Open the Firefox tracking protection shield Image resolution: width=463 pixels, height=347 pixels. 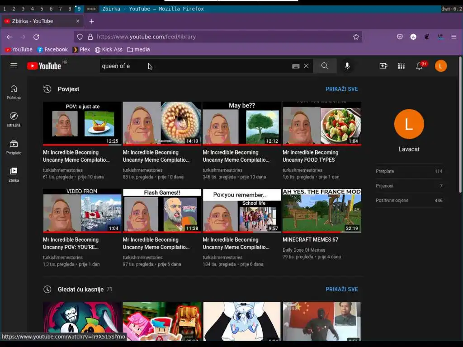click(x=80, y=37)
